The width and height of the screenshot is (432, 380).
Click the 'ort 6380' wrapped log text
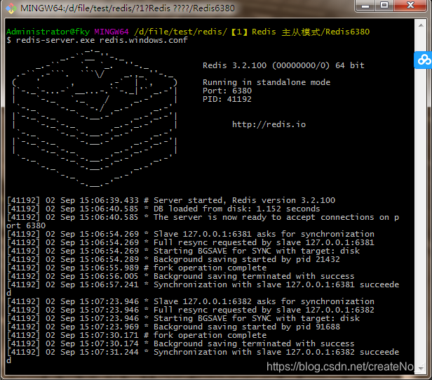click(x=26, y=225)
